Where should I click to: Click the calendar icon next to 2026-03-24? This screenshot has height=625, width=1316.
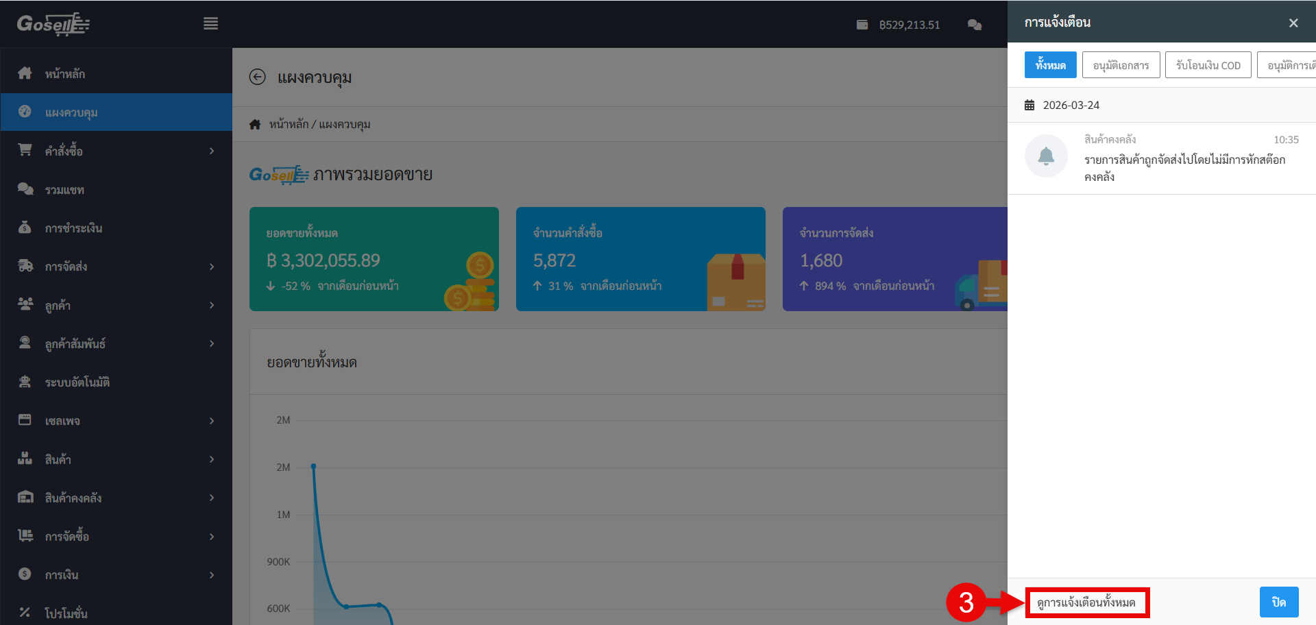1029,106
